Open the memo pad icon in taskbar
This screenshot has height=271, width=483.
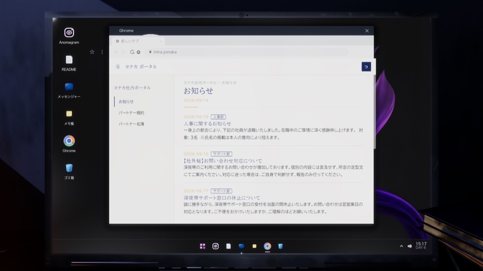(x=254, y=246)
